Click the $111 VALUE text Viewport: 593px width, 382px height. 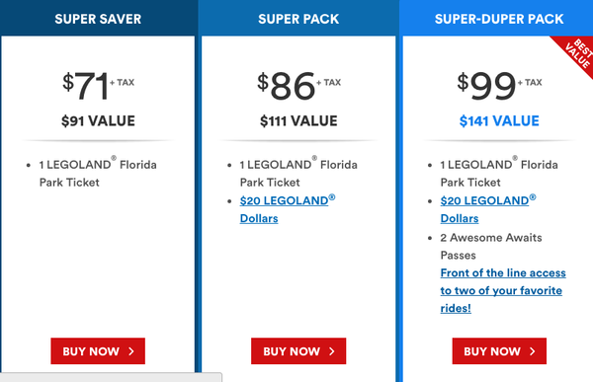pos(298,120)
